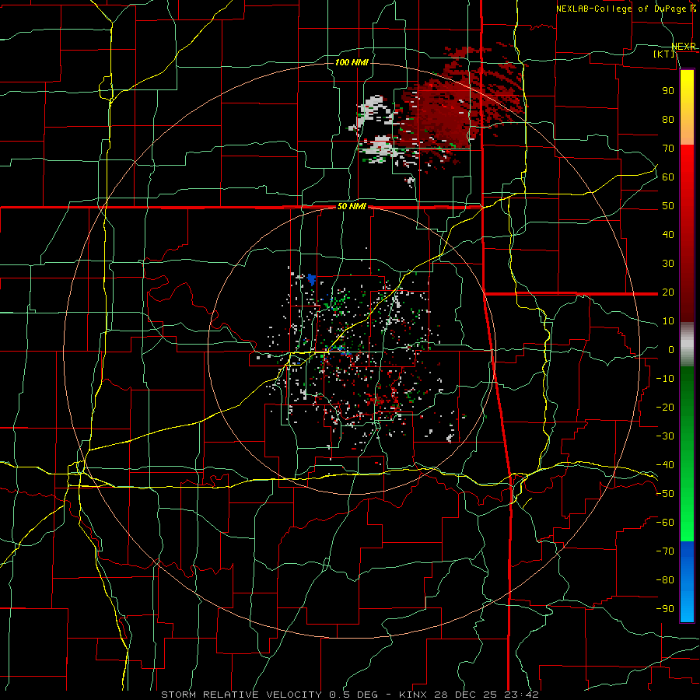Click the -90 value on velocity scale
700x700 pixels.
coord(665,609)
